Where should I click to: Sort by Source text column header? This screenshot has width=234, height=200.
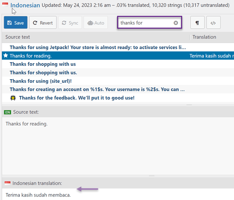tap(18, 37)
